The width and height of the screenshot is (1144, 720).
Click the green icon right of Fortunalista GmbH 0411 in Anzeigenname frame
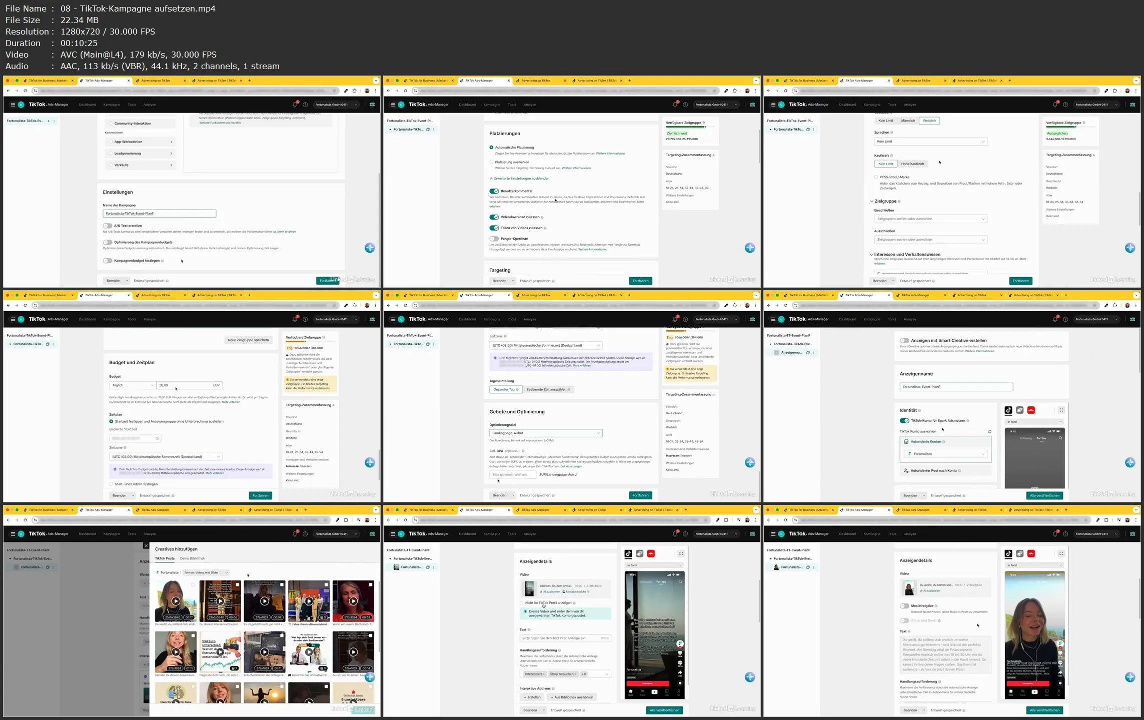1132,319
